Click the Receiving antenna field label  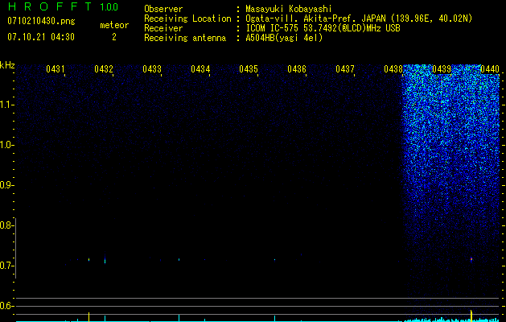(185, 38)
